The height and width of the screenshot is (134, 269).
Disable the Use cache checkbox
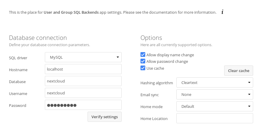(143, 68)
